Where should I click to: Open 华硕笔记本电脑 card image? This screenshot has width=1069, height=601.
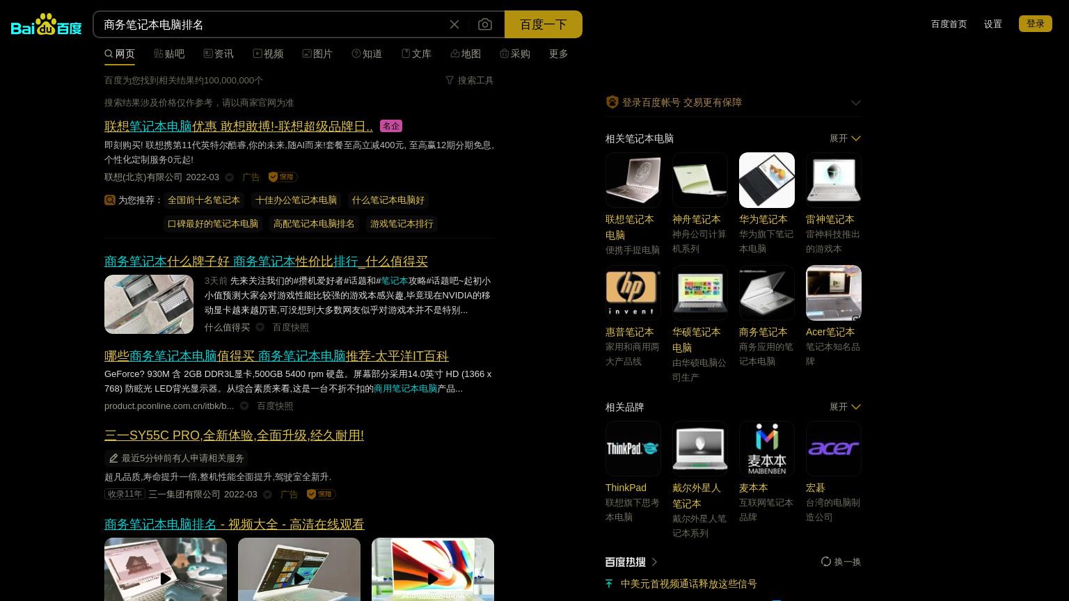(700, 293)
